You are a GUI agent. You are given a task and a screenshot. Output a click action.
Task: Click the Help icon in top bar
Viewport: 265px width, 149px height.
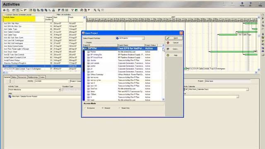pyautogui.click(x=260, y=4)
